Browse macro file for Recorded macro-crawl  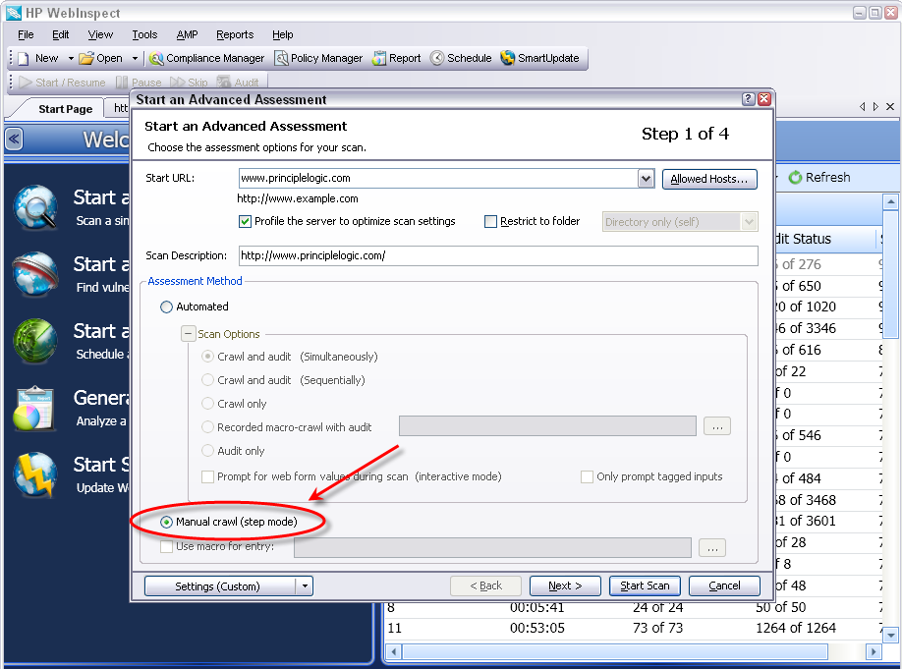click(716, 426)
